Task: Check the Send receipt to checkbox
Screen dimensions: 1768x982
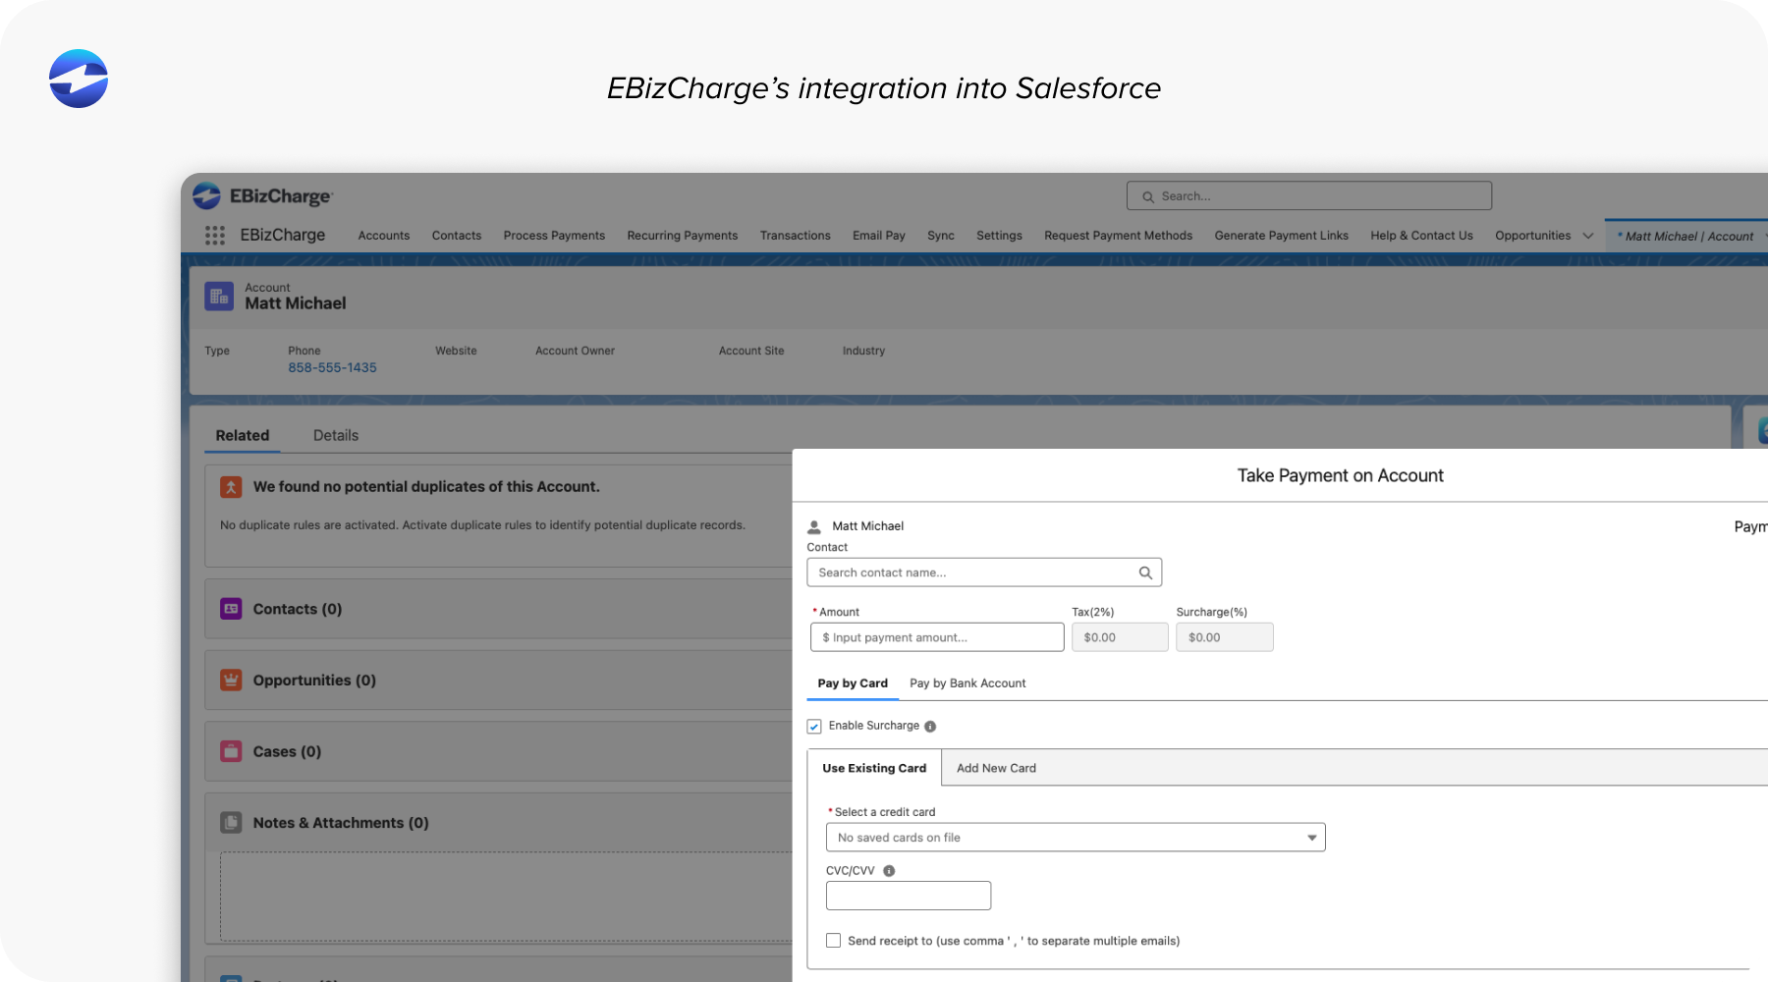Action: click(833, 940)
